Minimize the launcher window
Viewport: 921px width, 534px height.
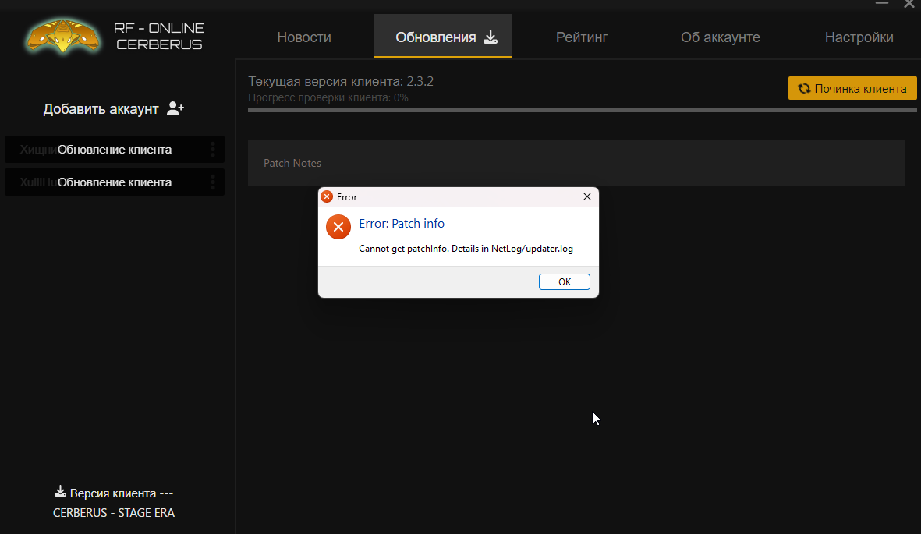pyautogui.click(x=881, y=4)
